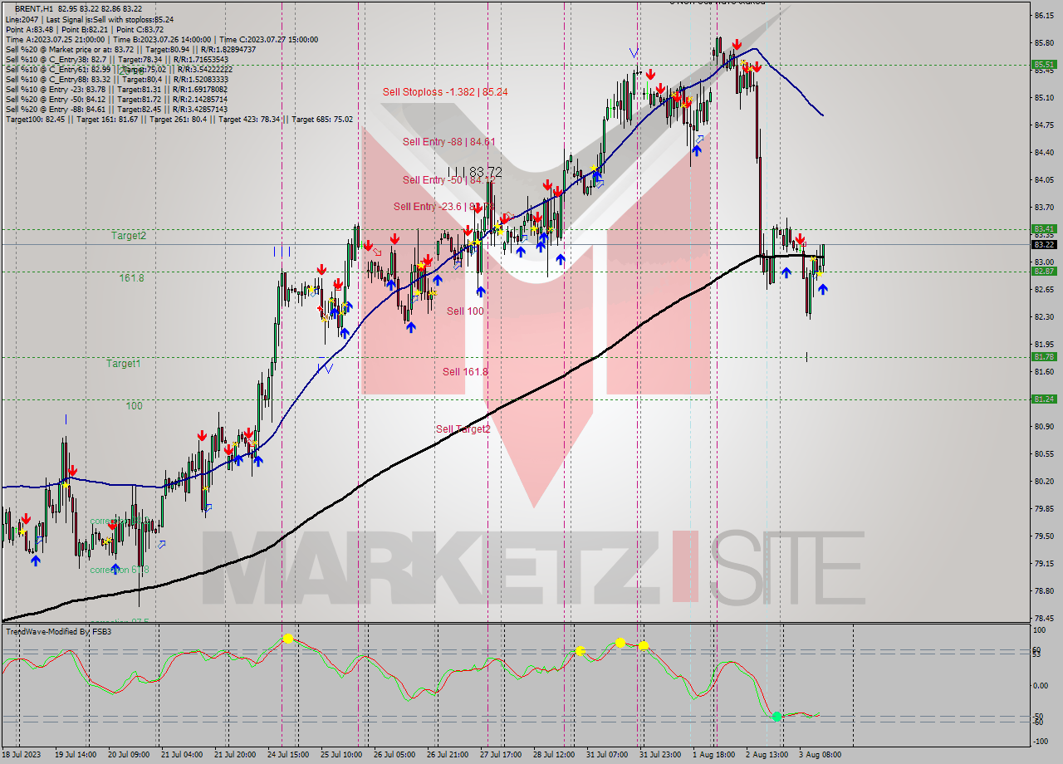The height and width of the screenshot is (764, 1063).
Task: Click the 'Point A:83.48' info line
Action: coord(29,29)
